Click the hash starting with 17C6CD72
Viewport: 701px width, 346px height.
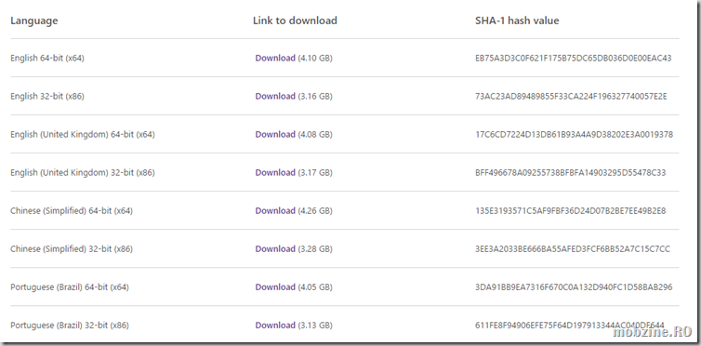coord(574,134)
